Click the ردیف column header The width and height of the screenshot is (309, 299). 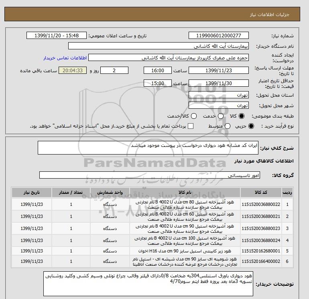pos(287,192)
